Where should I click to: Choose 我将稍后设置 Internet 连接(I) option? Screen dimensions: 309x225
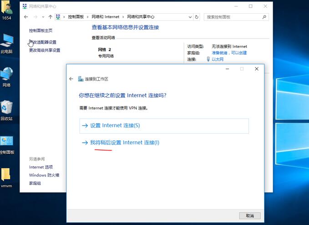pyautogui.click(x=124, y=143)
